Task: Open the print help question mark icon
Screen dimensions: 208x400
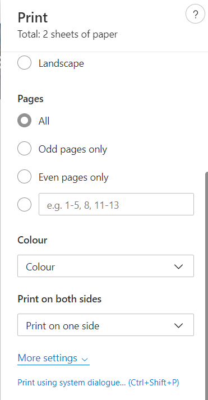Action: (x=195, y=15)
